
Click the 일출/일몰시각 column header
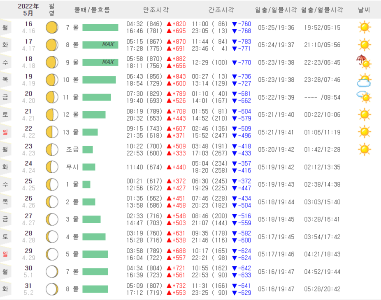[x=276, y=10]
